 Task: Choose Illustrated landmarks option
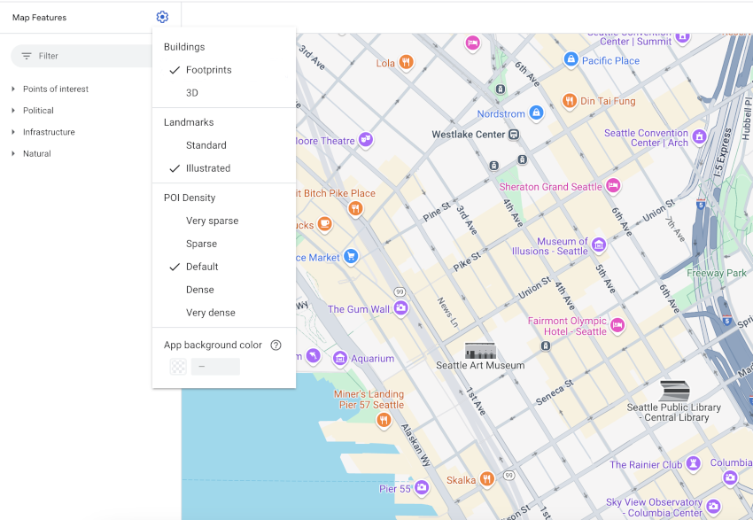tap(224, 168)
